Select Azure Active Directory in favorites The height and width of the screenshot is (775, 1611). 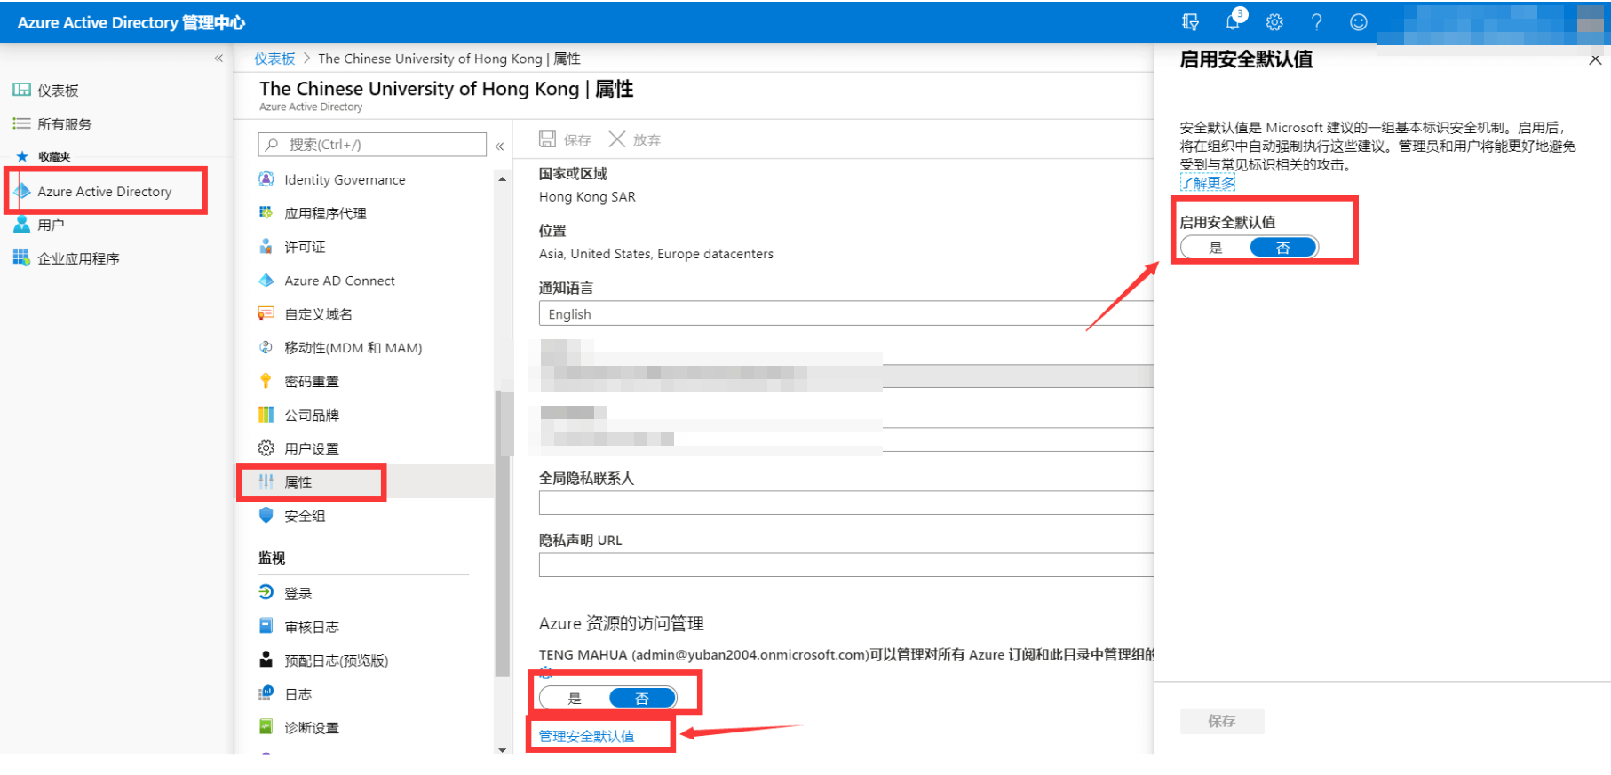(105, 191)
